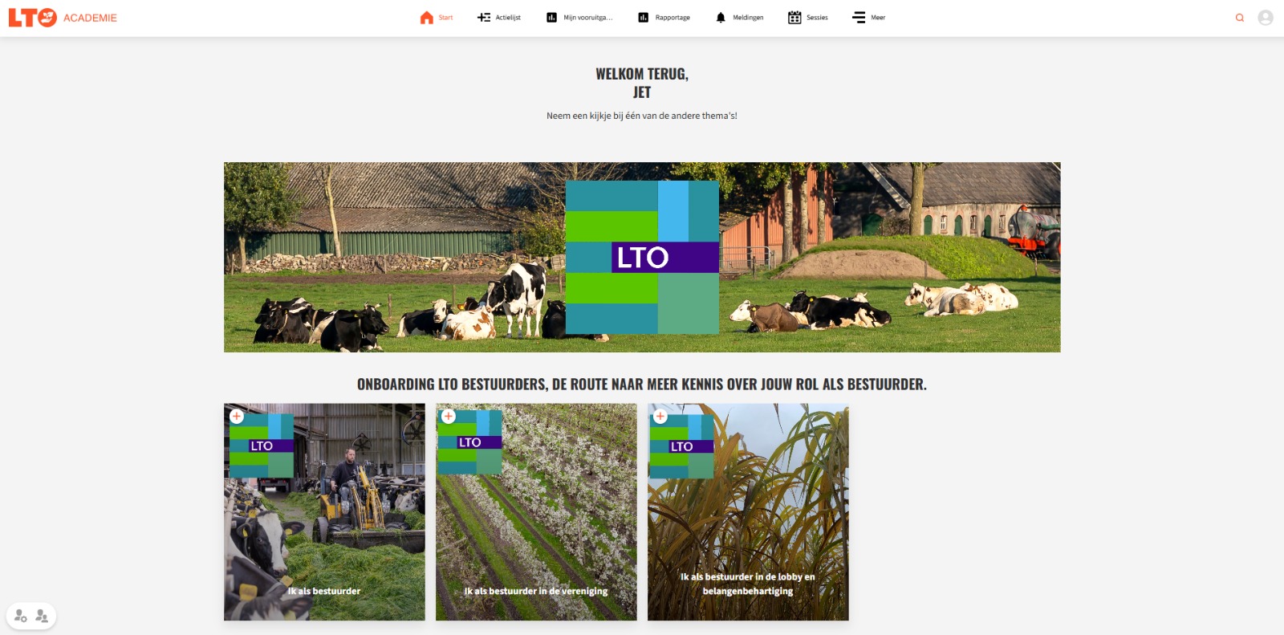Screen dimensions: 1284x635
Task: Click the cows banner with LTO logo
Action: 642,257
